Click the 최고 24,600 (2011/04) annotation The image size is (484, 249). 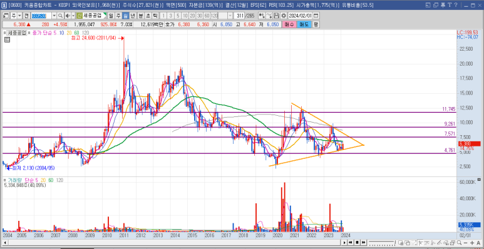[93, 38]
